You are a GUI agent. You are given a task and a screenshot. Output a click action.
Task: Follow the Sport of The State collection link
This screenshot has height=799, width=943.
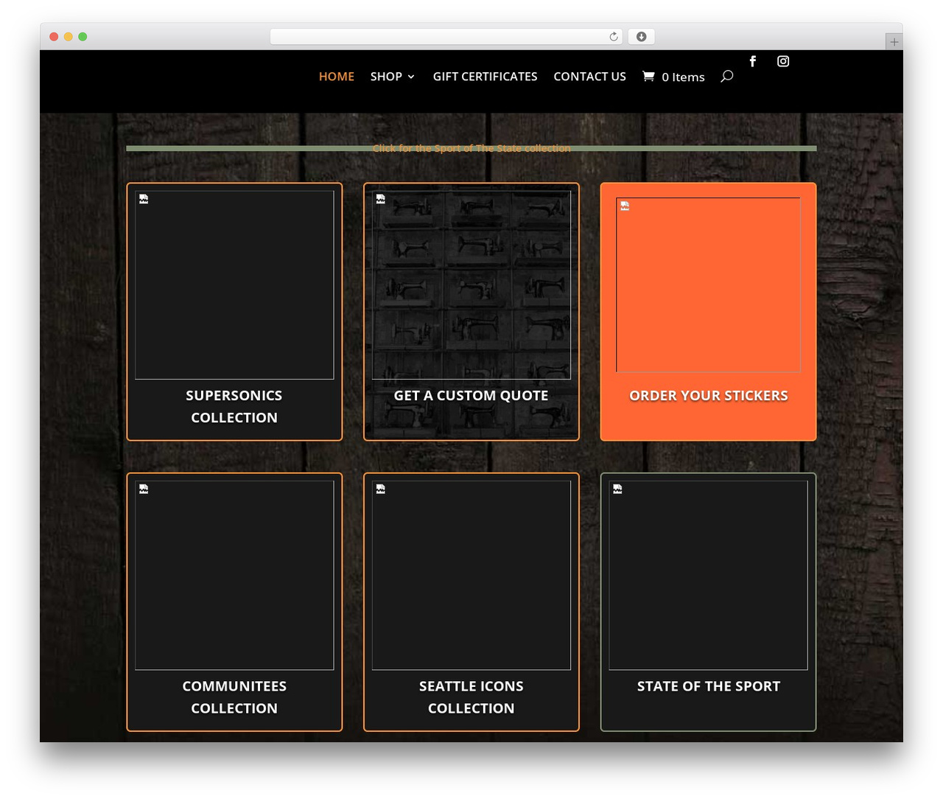(471, 148)
